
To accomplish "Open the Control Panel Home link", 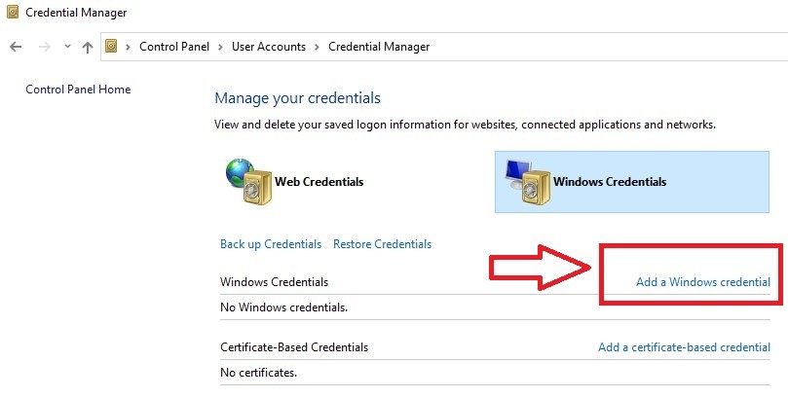I will 78,90.
